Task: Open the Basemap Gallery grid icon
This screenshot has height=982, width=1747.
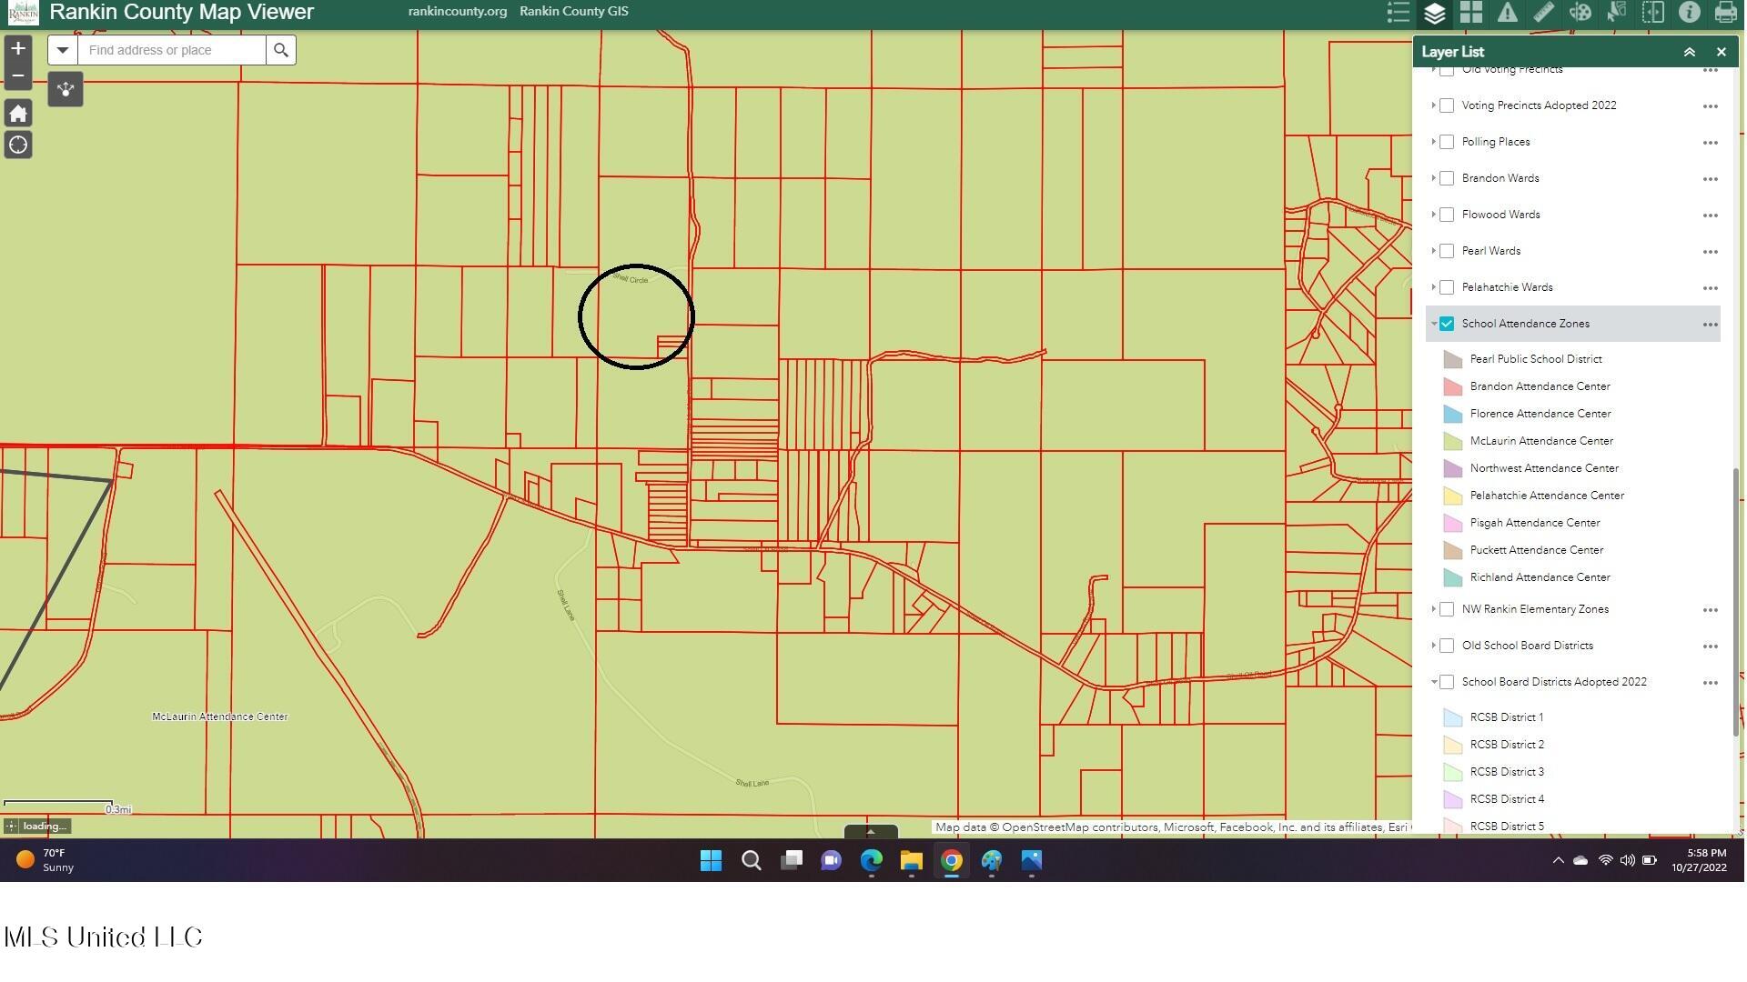Action: point(1471,13)
